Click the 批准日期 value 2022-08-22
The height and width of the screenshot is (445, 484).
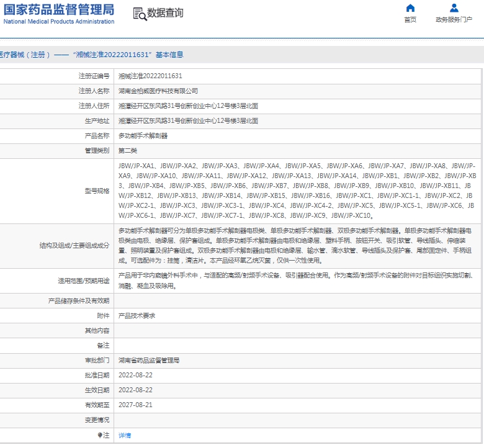point(135,375)
